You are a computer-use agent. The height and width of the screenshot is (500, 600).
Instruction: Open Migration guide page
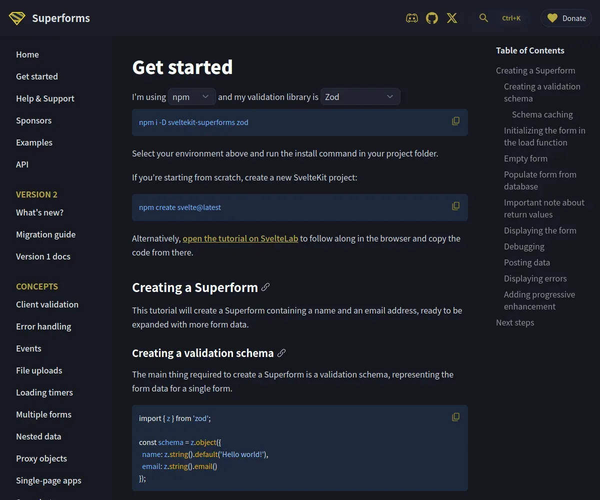pos(45,234)
